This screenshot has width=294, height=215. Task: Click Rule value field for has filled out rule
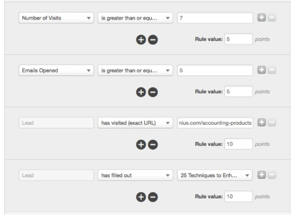click(239, 196)
